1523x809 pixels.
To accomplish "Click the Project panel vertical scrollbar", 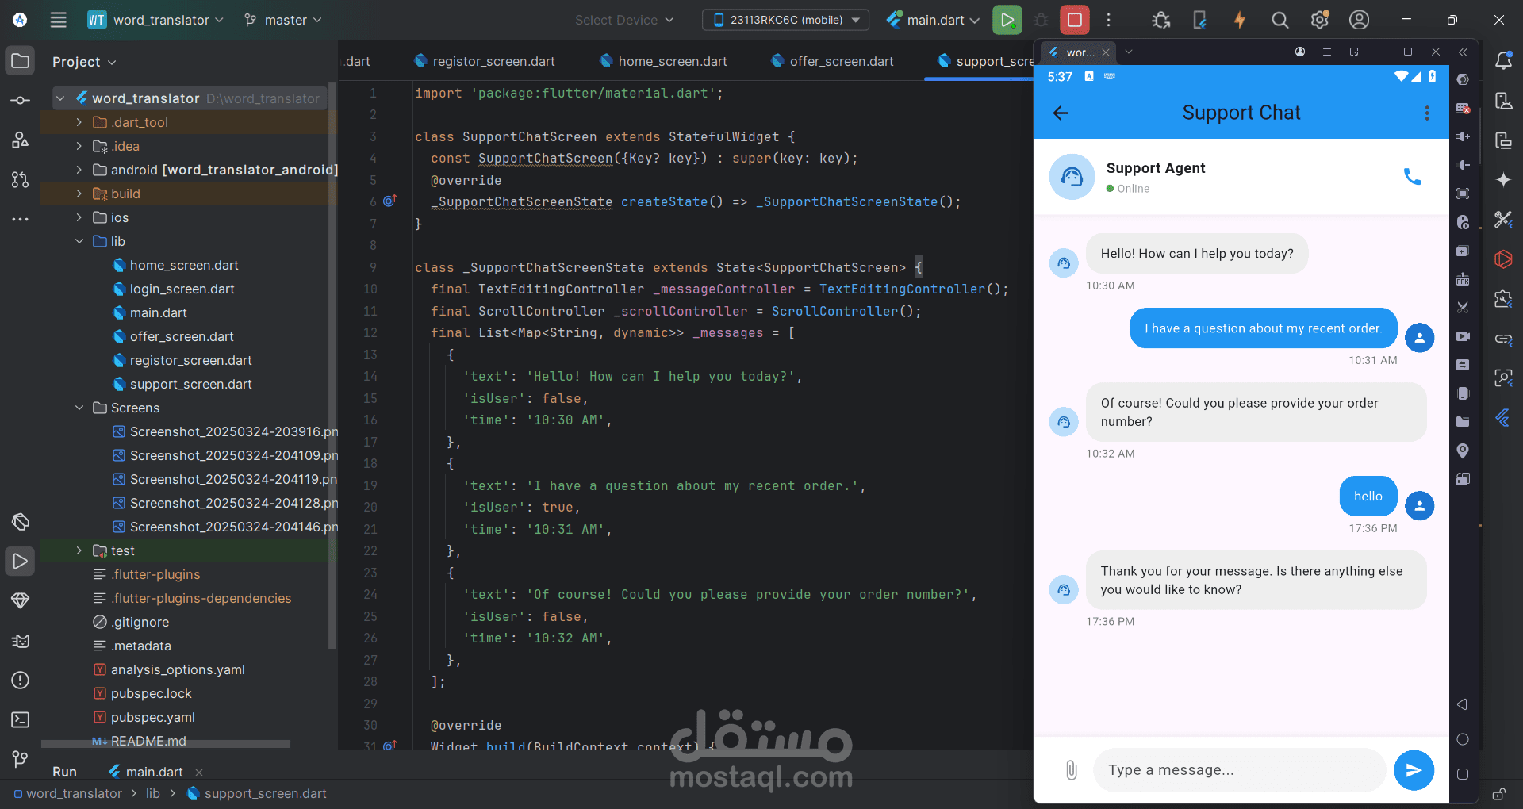I will pyautogui.click(x=332, y=365).
